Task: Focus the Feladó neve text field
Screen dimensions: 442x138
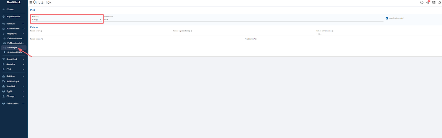Action: [101, 34]
